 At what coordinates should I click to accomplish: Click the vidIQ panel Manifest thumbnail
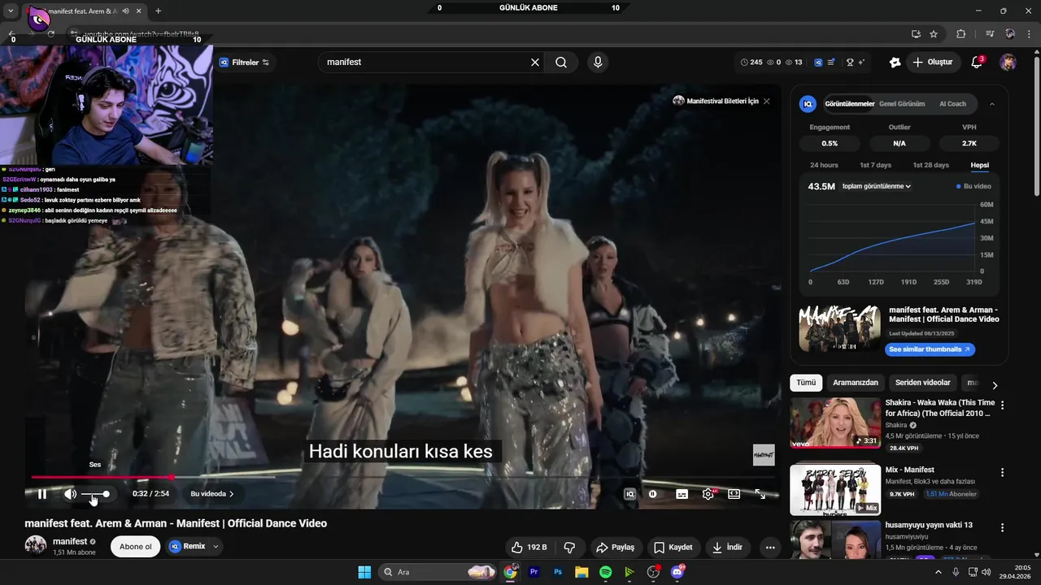click(x=839, y=328)
